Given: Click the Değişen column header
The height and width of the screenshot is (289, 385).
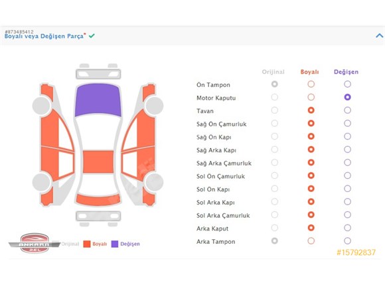Looking at the screenshot, I should [x=346, y=72].
